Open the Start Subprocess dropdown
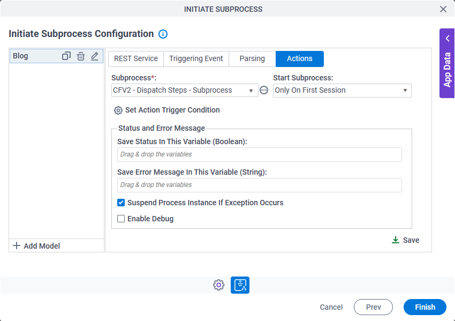 tap(342, 91)
